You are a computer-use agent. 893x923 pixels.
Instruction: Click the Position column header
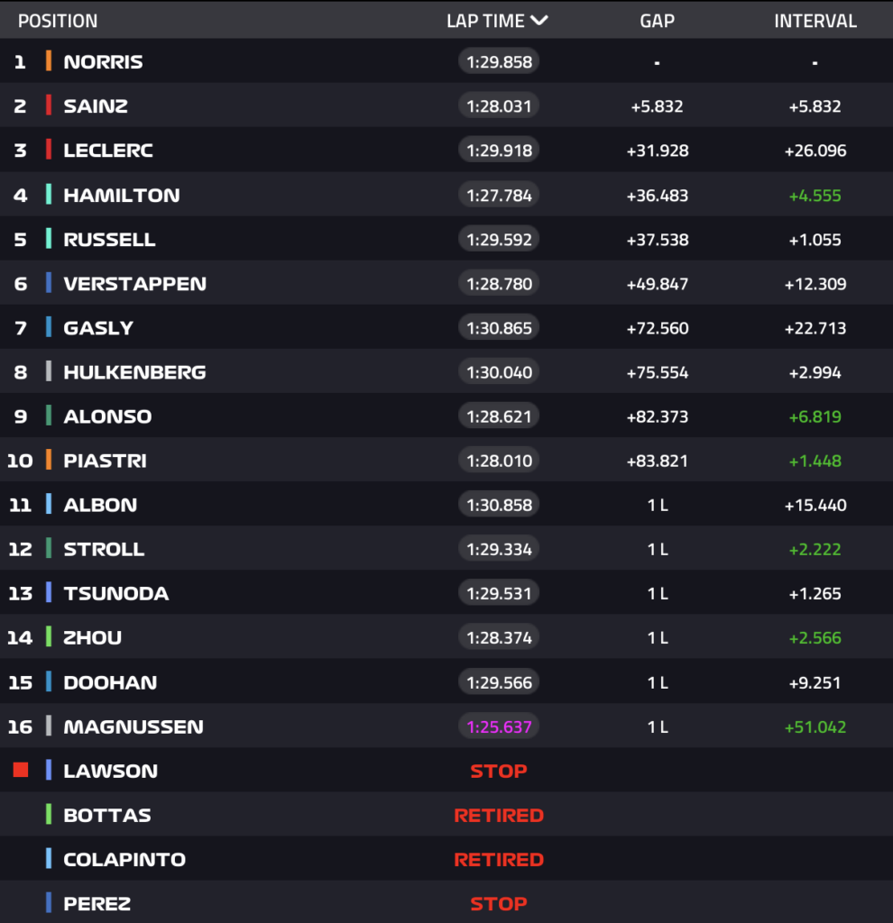(x=58, y=21)
